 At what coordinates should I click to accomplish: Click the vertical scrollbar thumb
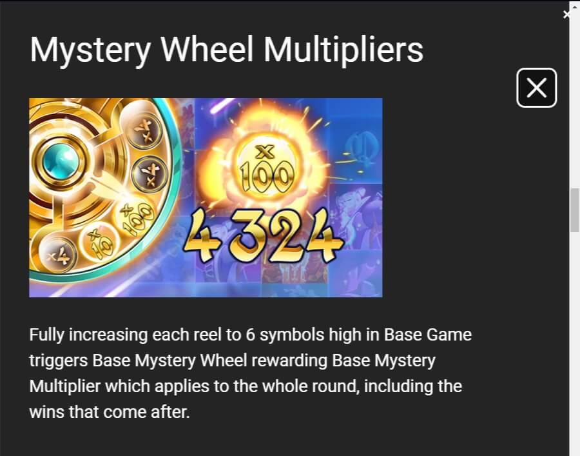coord(574,210)
